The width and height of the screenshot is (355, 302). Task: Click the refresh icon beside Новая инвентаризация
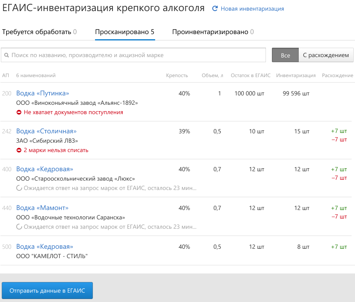click(215, 9)
